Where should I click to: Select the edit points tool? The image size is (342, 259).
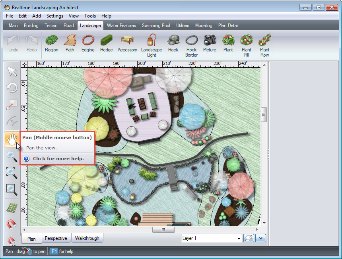[x=12, y=105]
